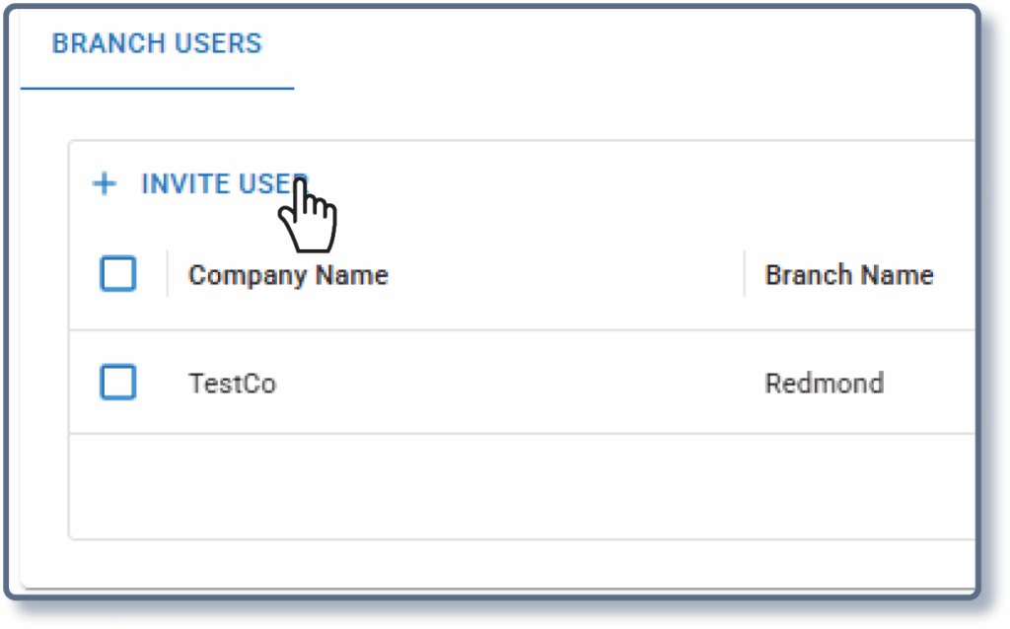
Task: Open the BRANCH USERS tab
Action: tap(157, 44)
